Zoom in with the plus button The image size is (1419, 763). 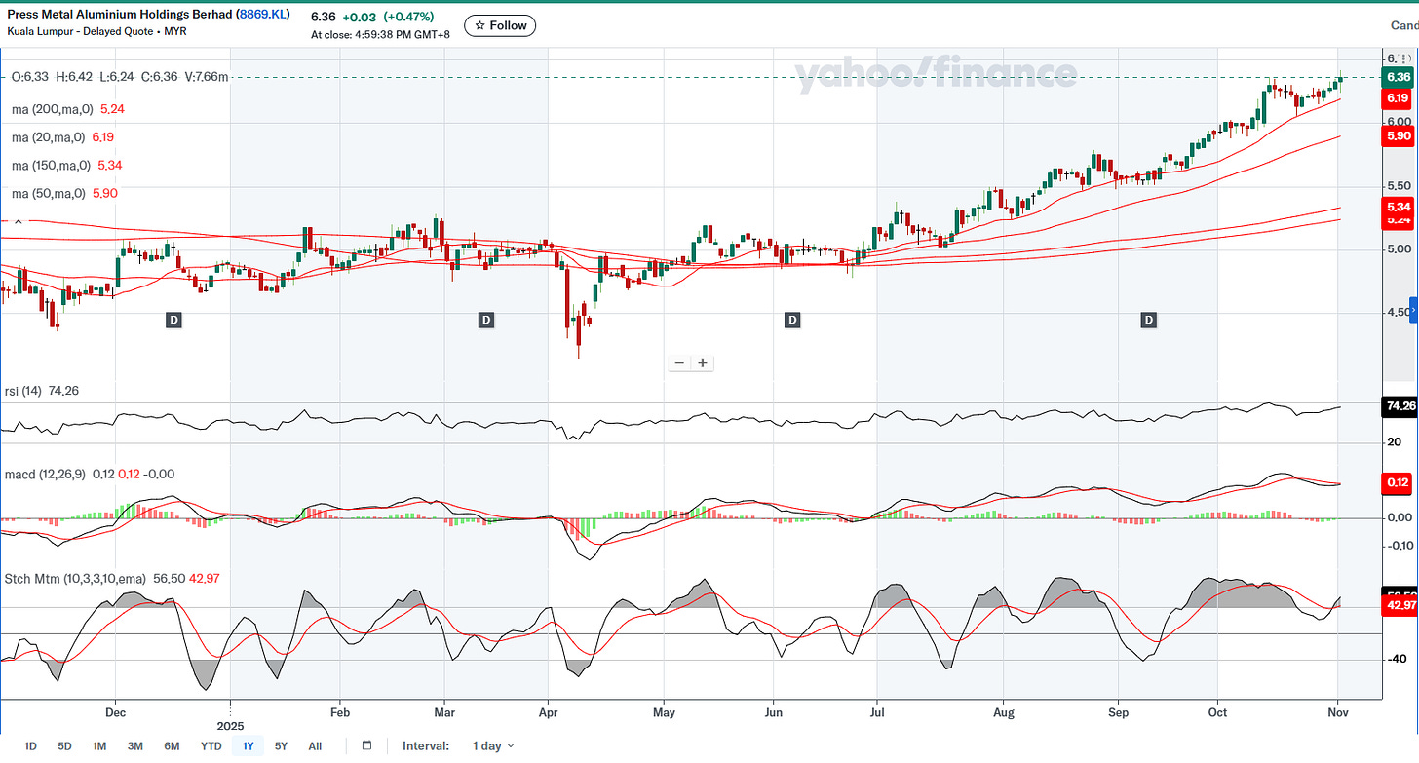(x=702, y=362)
